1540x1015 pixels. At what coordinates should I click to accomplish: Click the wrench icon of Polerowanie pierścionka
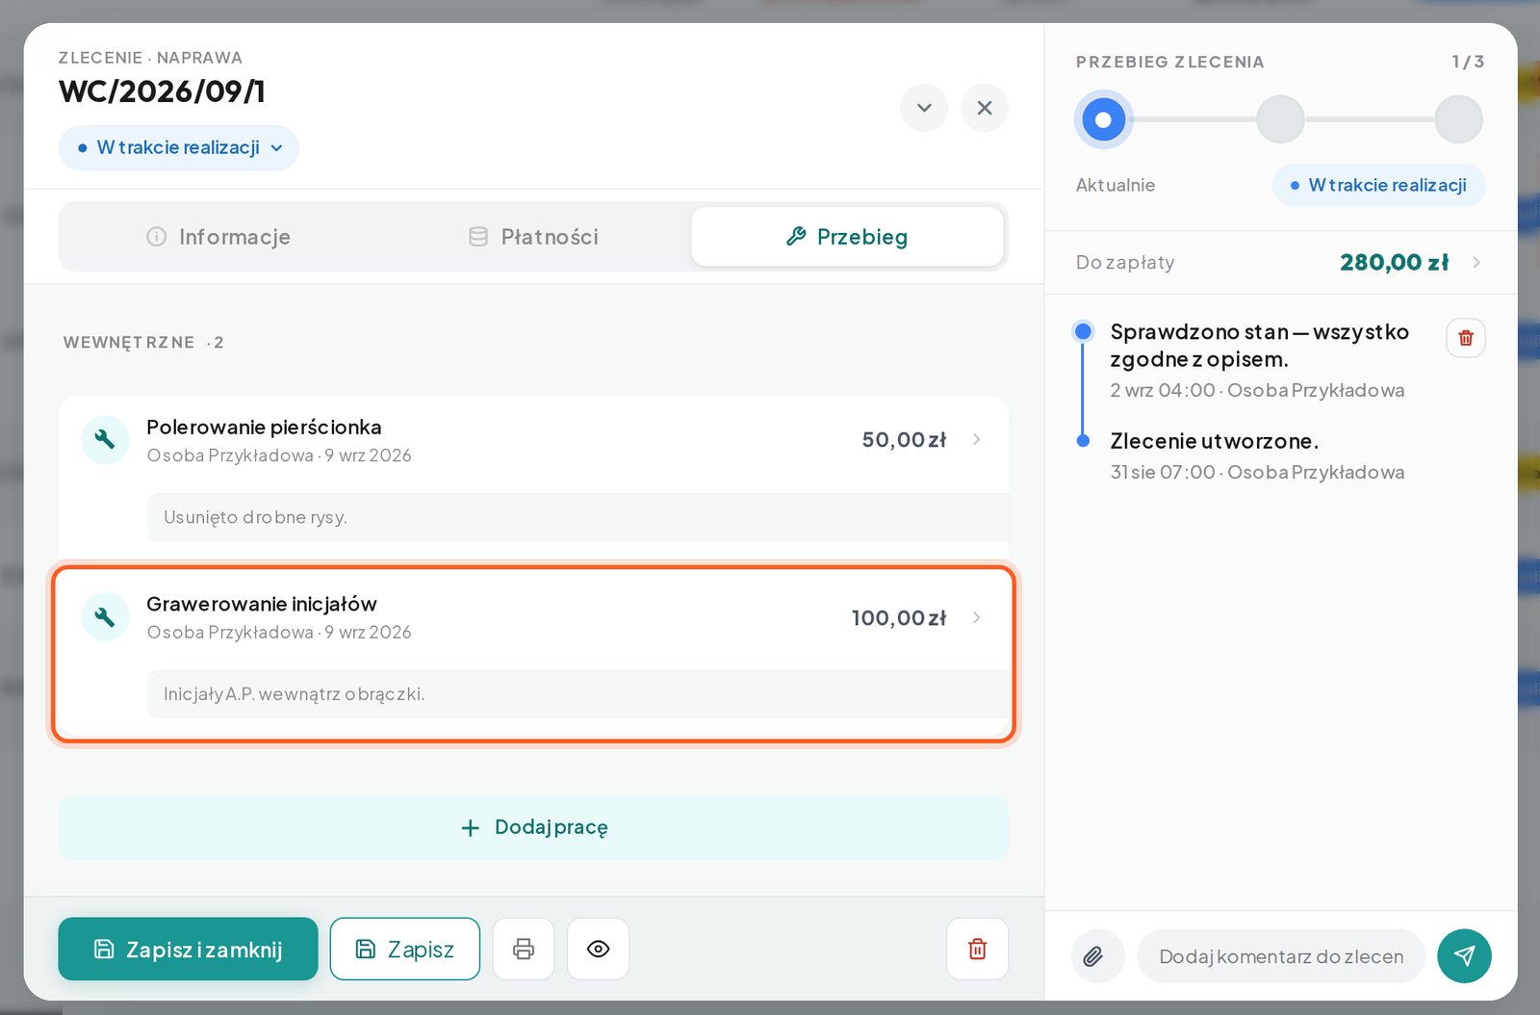point(105,440)
